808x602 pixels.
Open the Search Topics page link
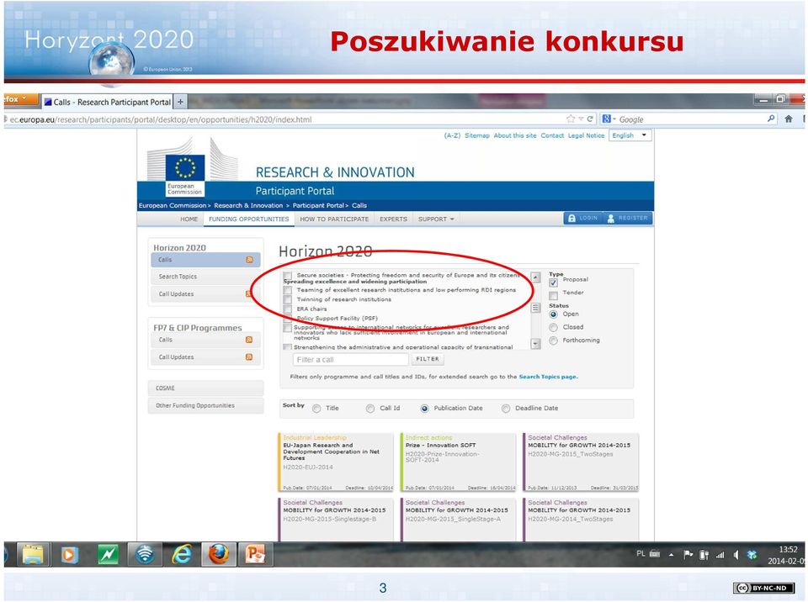547,377
